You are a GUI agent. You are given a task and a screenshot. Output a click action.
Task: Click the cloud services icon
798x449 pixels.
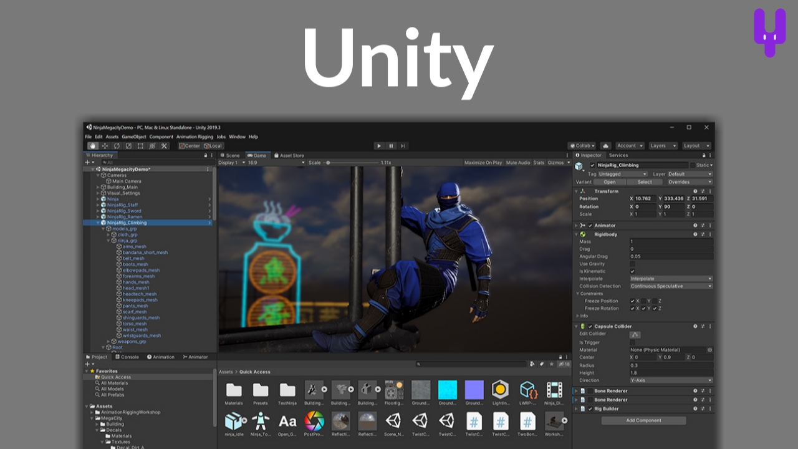pyautogui.click(x=605, y=146)
